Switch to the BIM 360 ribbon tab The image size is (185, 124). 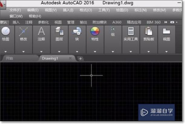154,22
